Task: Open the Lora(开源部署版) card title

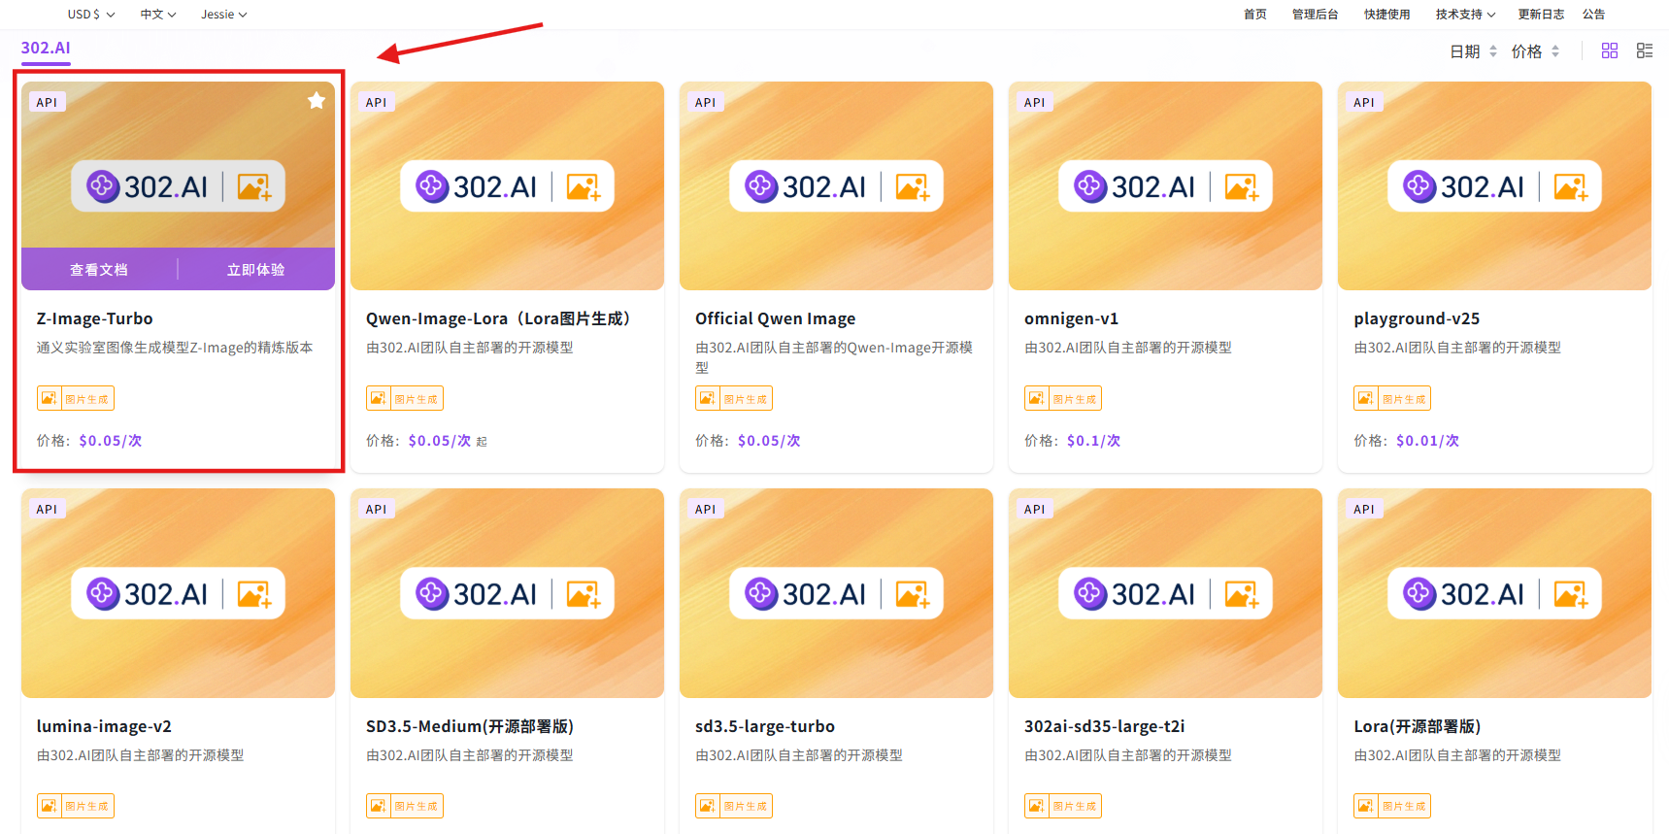Action: click(1417, 726)
